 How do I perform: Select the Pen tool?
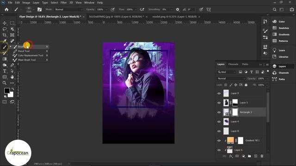[x=12, y=65]
